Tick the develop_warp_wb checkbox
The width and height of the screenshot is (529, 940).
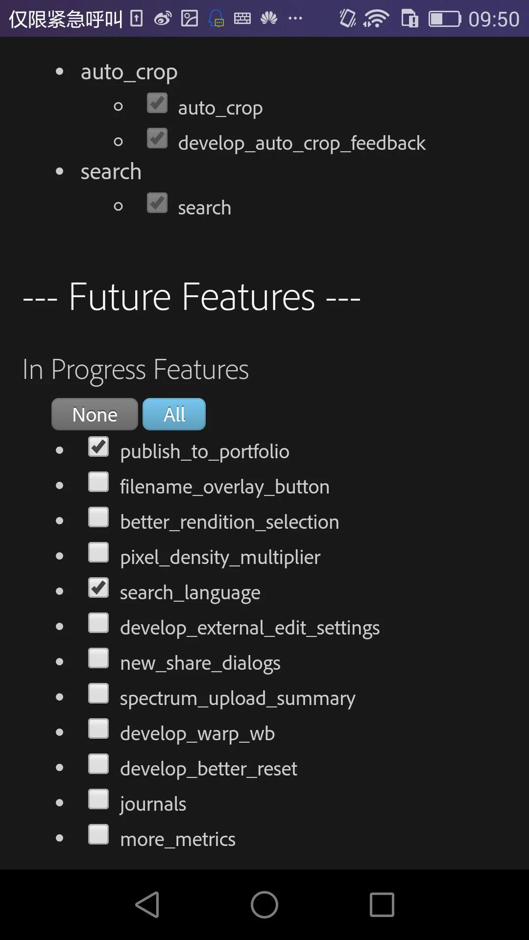pyautogui.click(x=98, y=728)
